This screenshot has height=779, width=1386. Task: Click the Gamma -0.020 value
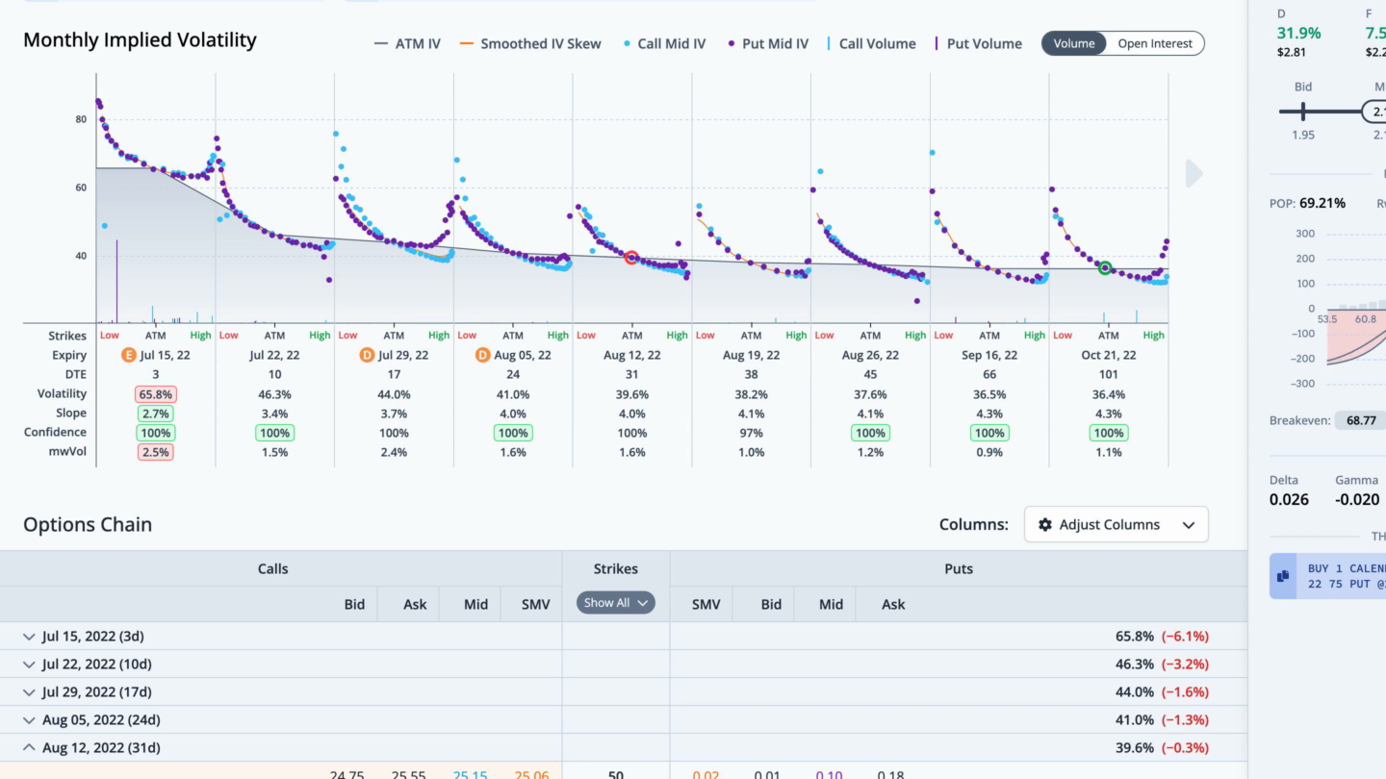coord(1357,499)
